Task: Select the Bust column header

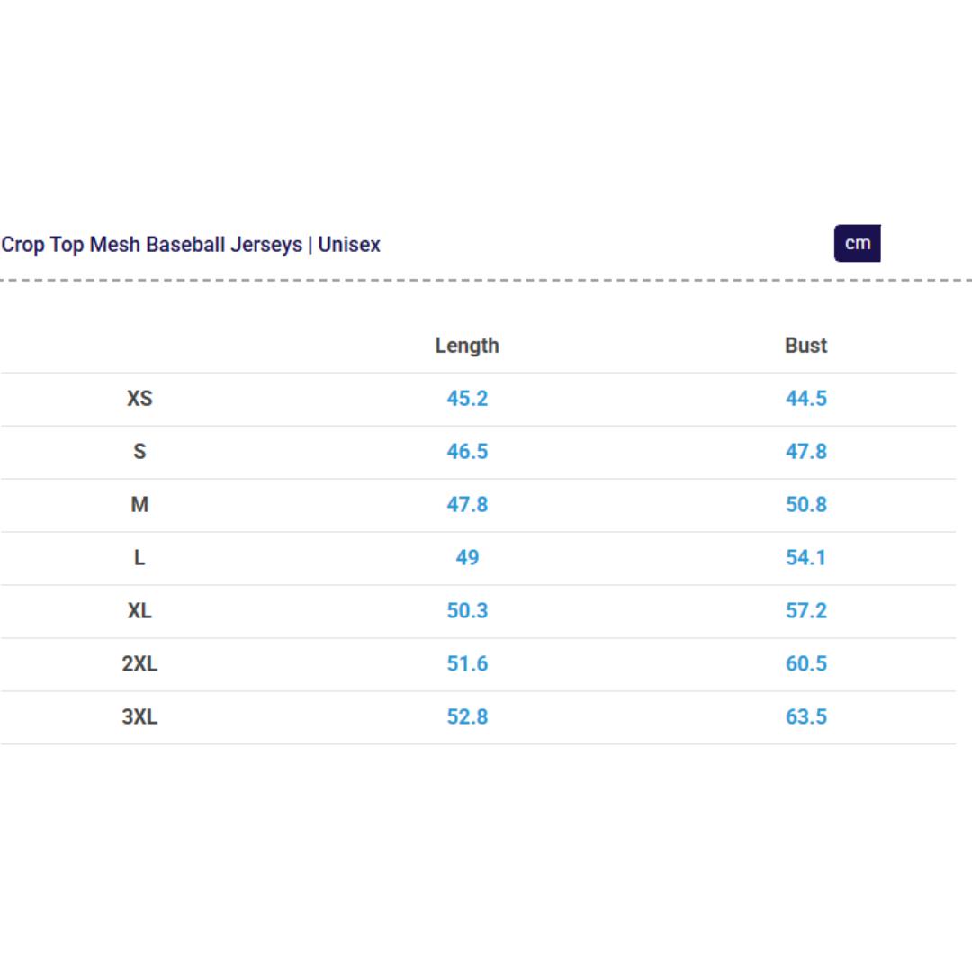Action: click(x=805, y=346)
